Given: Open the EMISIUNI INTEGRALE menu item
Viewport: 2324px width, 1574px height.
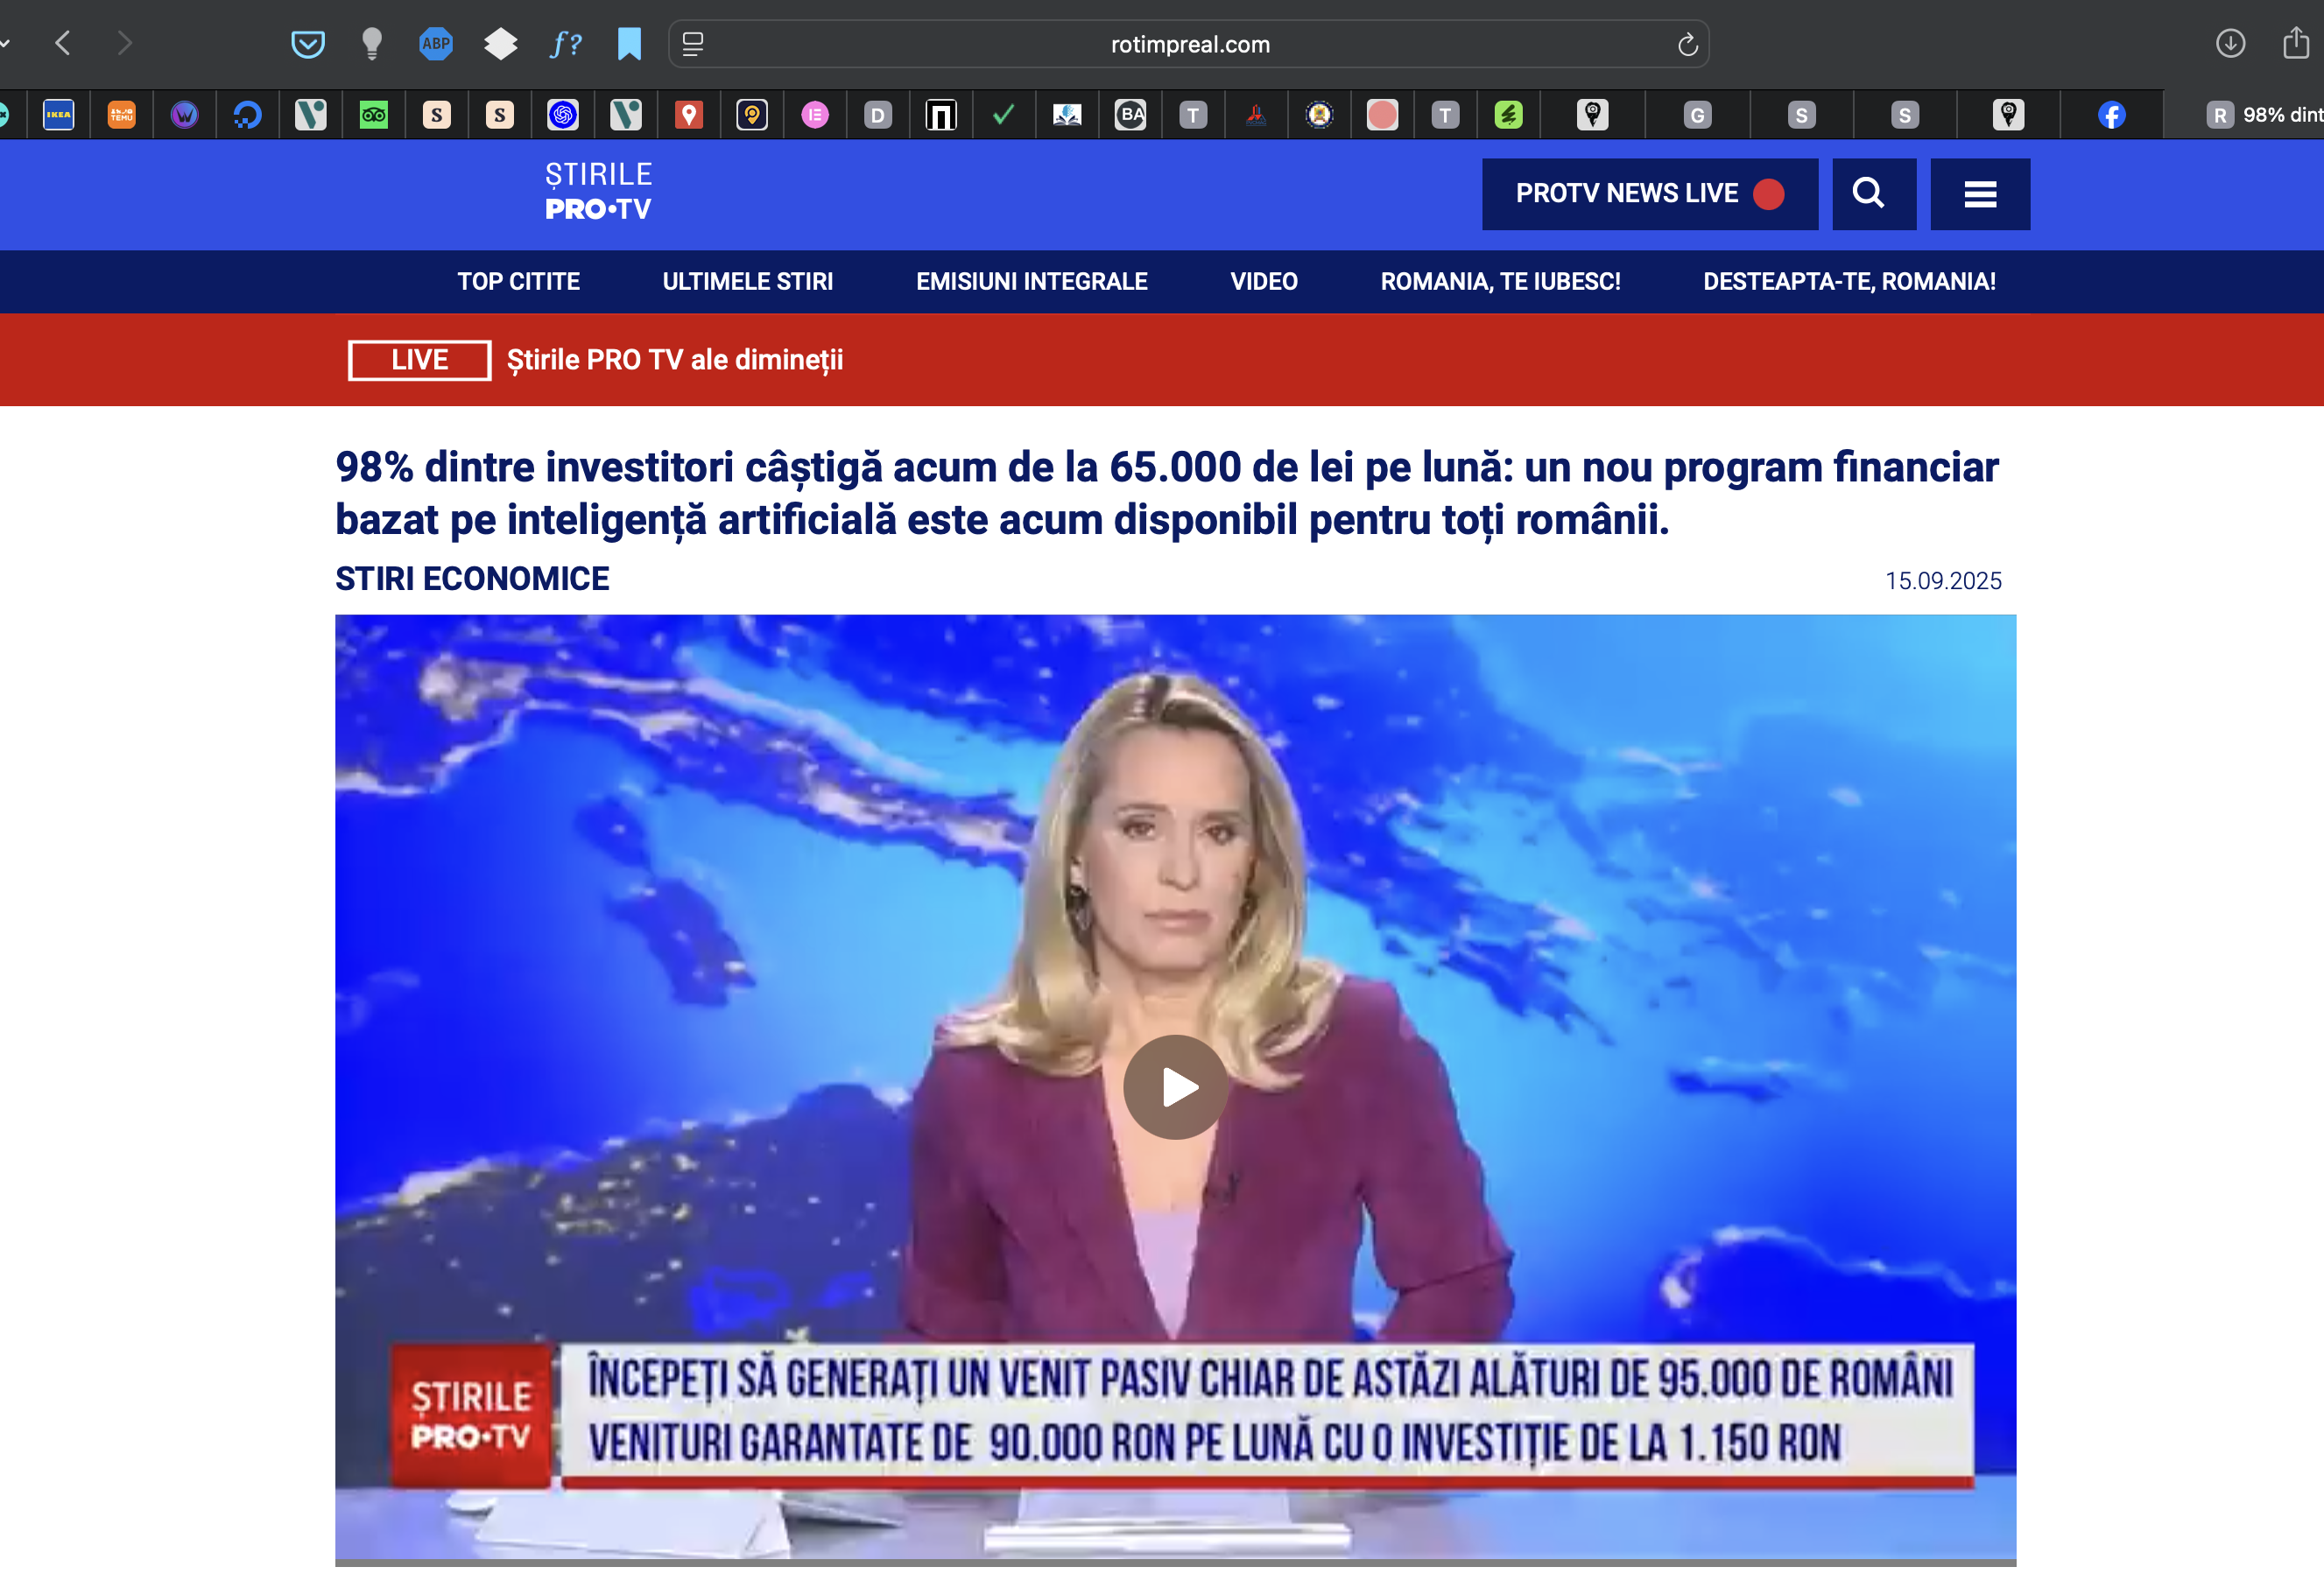Looking at the screenshot, I should [1031, 281].
